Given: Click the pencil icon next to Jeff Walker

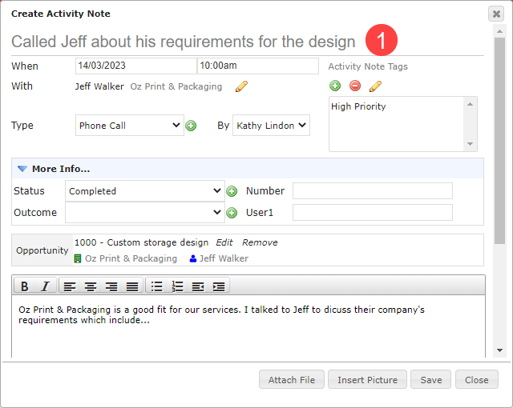Looking at the screenshot, I should [x=241, y=86].
